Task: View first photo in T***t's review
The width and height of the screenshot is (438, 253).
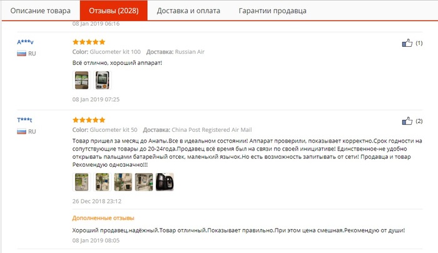Action: point(81,182)
